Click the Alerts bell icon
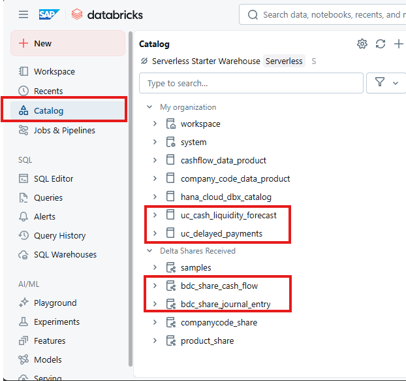The width and height of the screenshot is (406, 381). pyautogui.click(x=23, y=217)
